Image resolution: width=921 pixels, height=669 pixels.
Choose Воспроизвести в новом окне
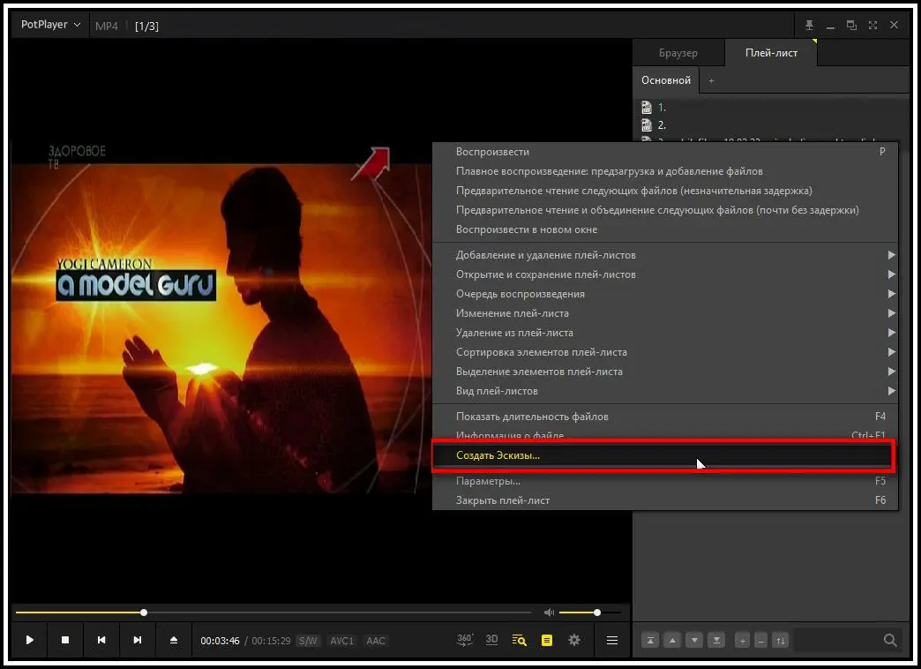[665, 229]
